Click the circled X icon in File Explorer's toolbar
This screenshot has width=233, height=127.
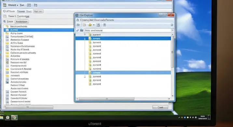[x=104, y=25]
